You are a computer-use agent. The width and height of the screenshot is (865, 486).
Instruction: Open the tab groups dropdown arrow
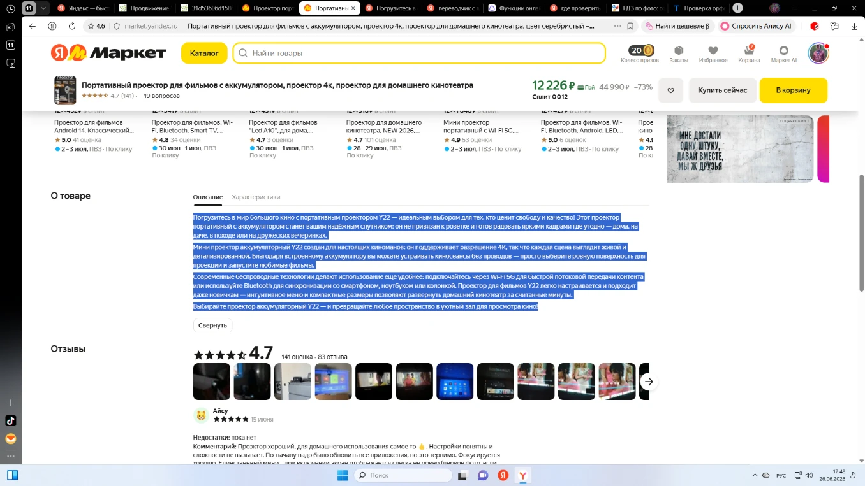pos(43,8)
